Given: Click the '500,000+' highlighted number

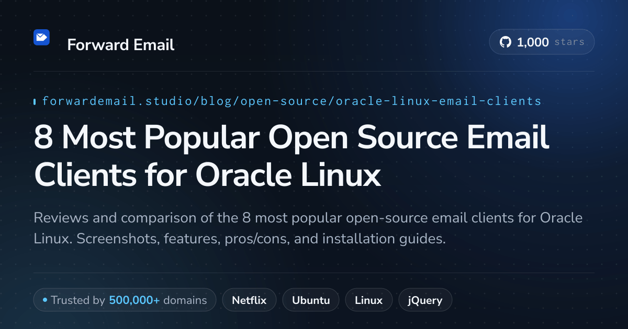Looking at the screenshot, I should 134,300.
